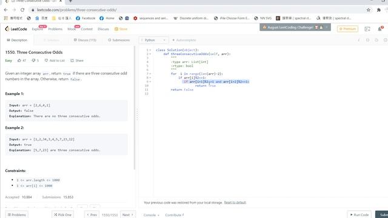The height and width of the screenshot is (218, 388).
Task: Click the highlighted if condition on line 9
Action: (216, 82)
